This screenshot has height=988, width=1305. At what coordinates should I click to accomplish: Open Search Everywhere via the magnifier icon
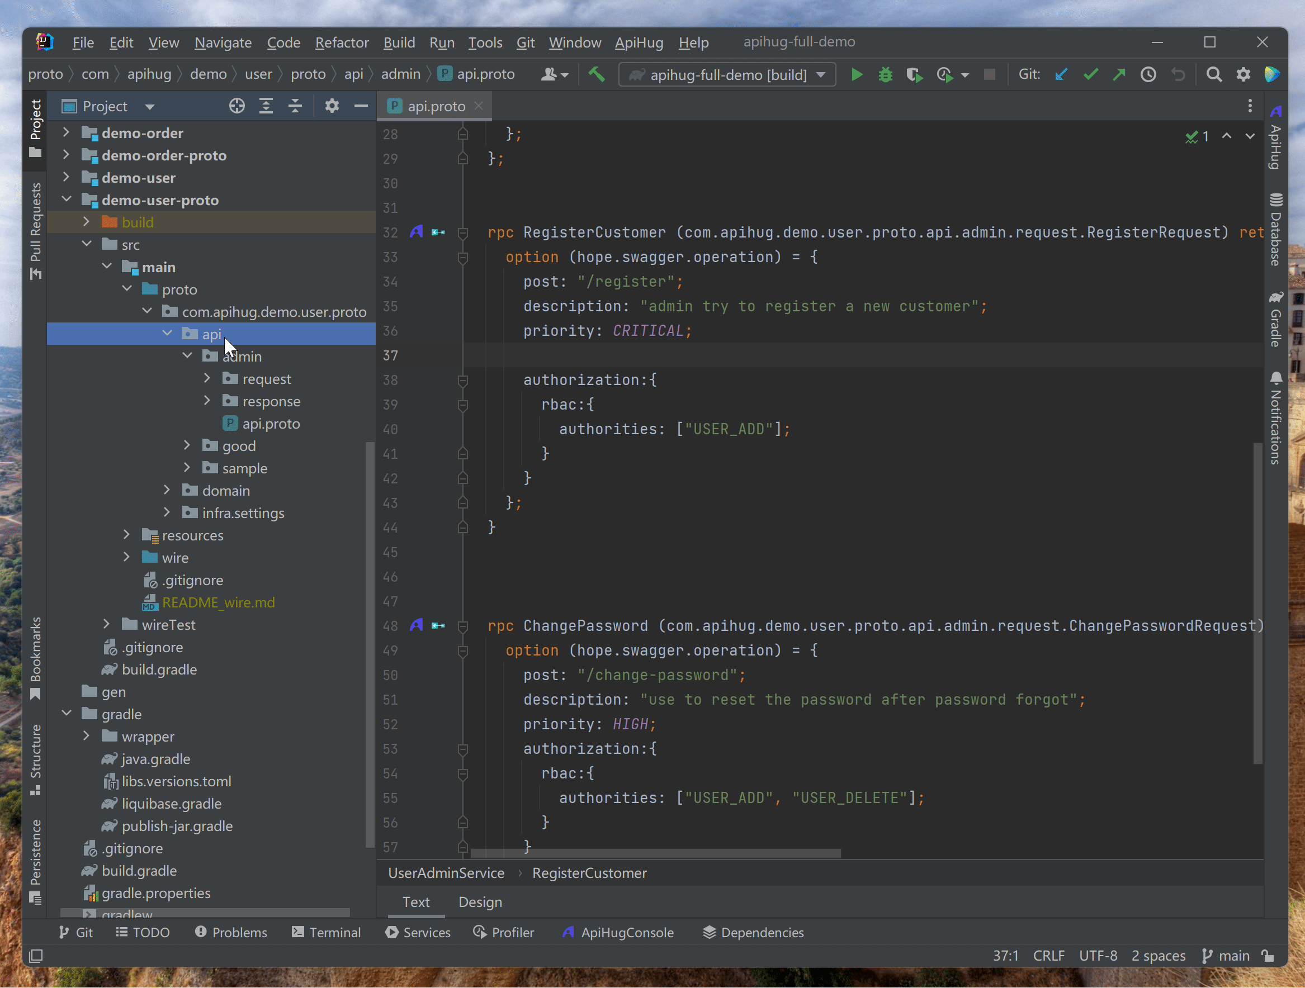coord(1214,74)
